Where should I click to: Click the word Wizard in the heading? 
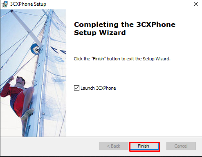pyautogui.click(x=112, y=33)
